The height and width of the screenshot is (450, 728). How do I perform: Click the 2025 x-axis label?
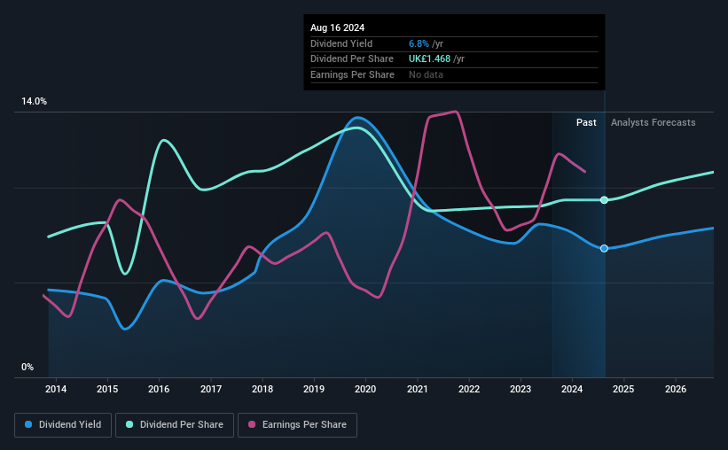click(x=623, y=389)
